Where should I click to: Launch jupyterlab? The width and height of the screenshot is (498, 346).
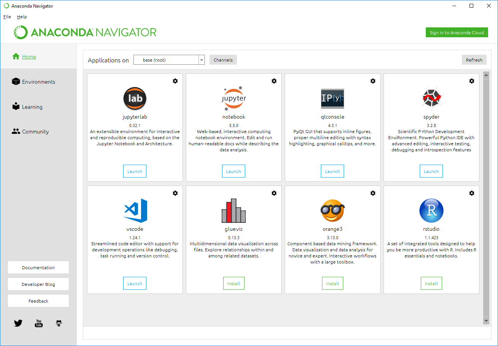coord(135,171)
